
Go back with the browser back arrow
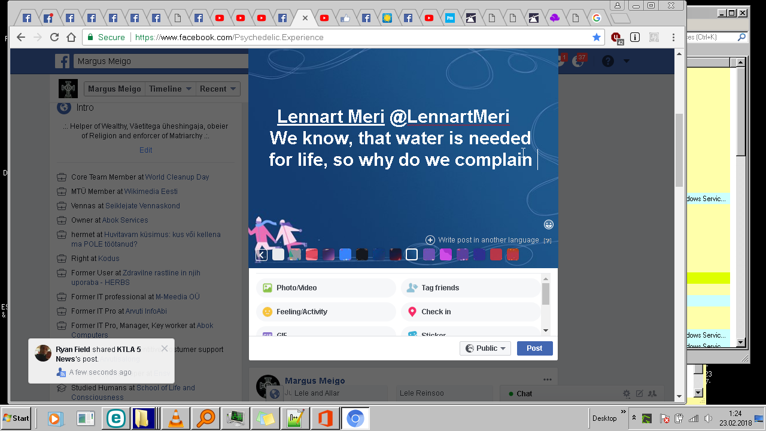click(21, 37)
